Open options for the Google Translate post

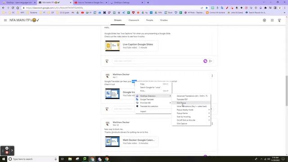coord(212,76)
